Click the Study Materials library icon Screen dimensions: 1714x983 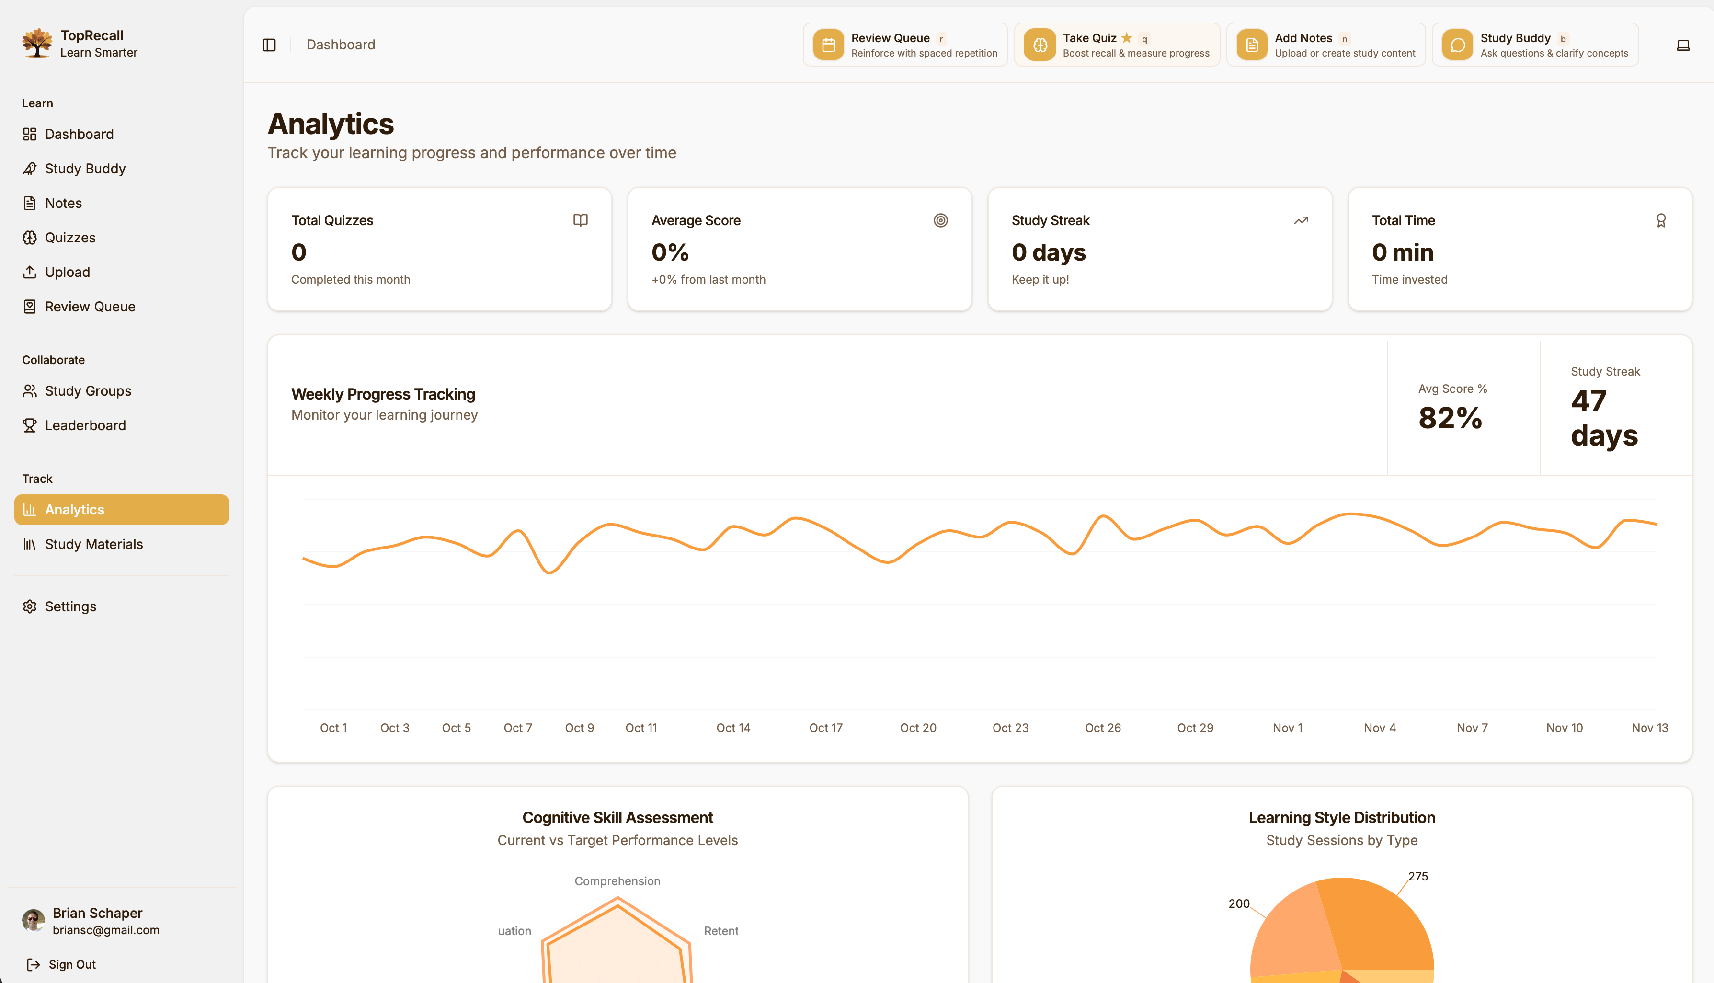[30, 544]
